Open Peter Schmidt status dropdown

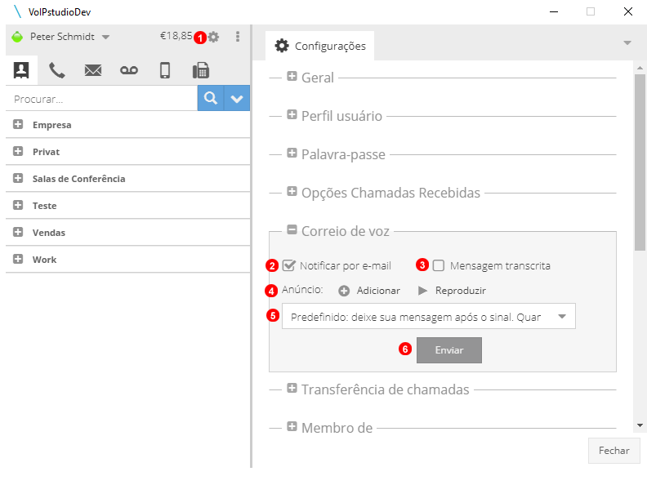tap(105, 37)
